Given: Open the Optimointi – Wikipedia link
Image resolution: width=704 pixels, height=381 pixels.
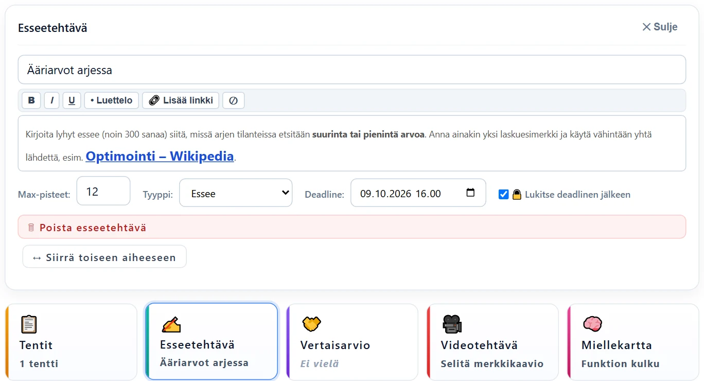Looking at the screenshot, I should 160,156.
